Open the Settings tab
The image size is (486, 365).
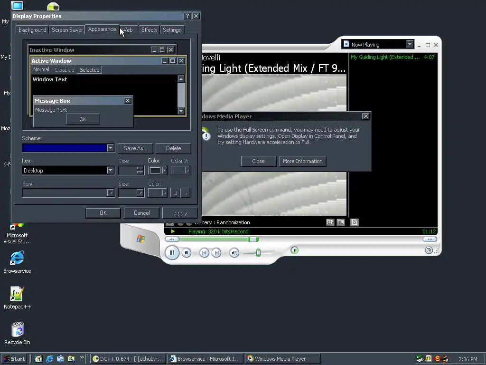click(x=172, y=30)
